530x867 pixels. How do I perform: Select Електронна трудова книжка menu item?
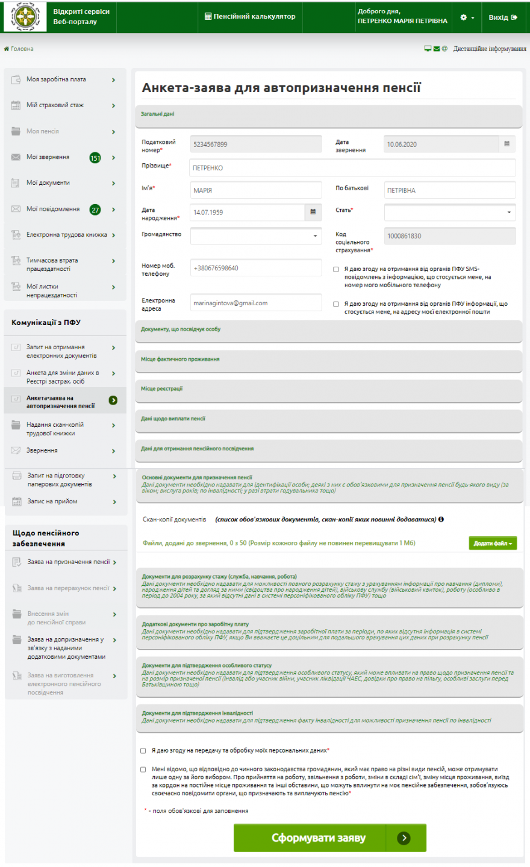[66, 235]
